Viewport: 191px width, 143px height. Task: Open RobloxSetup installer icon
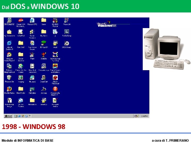click(67, 33)
